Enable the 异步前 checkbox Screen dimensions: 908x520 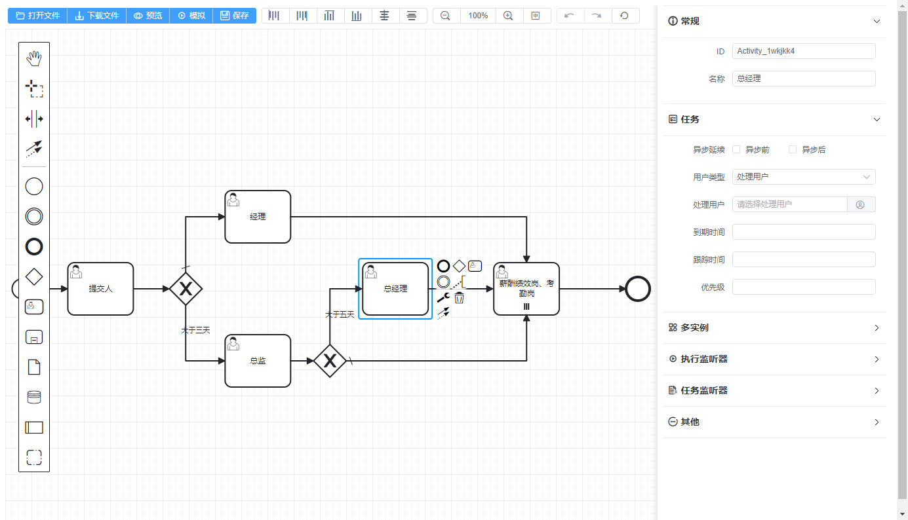(736, 149)
